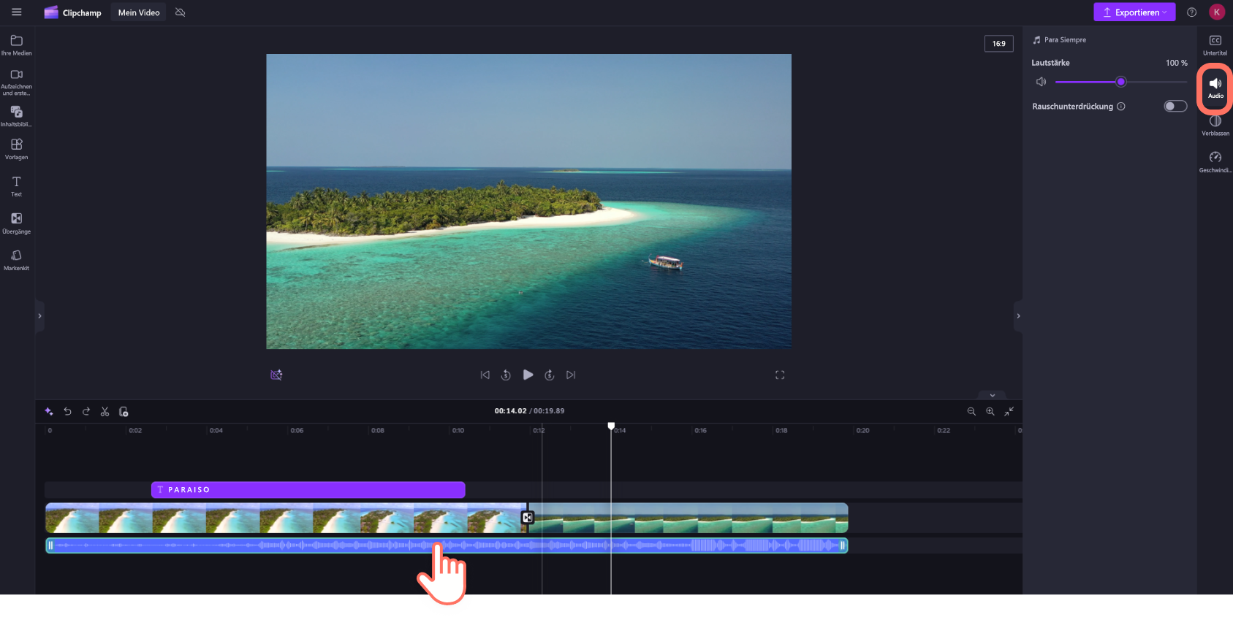Click the playhead marker on the ruler
This screenshot has height=617, width=1233.
point(611,426)
